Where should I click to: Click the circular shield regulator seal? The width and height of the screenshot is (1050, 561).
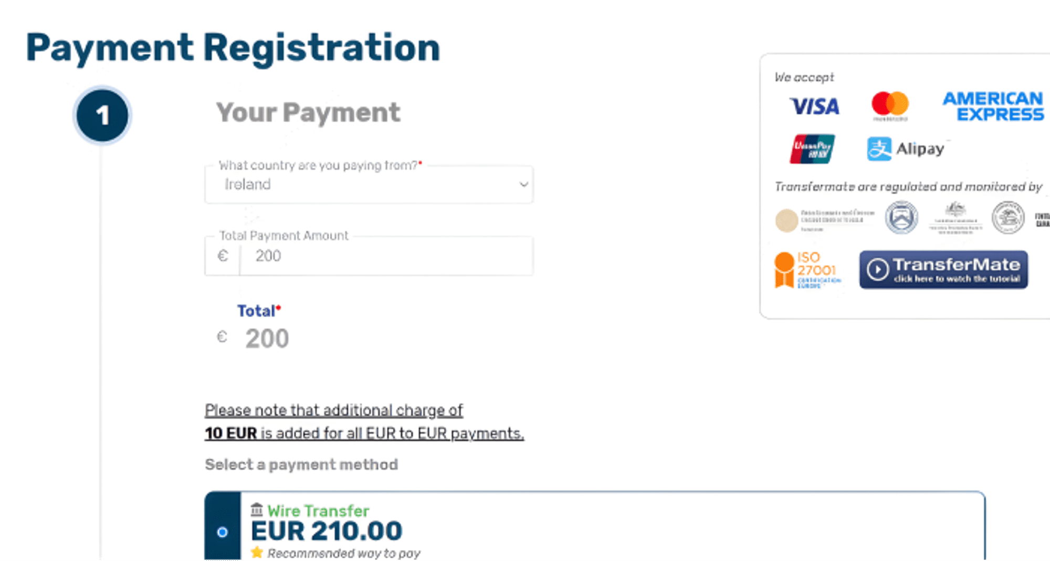click(x=901, y=217)
